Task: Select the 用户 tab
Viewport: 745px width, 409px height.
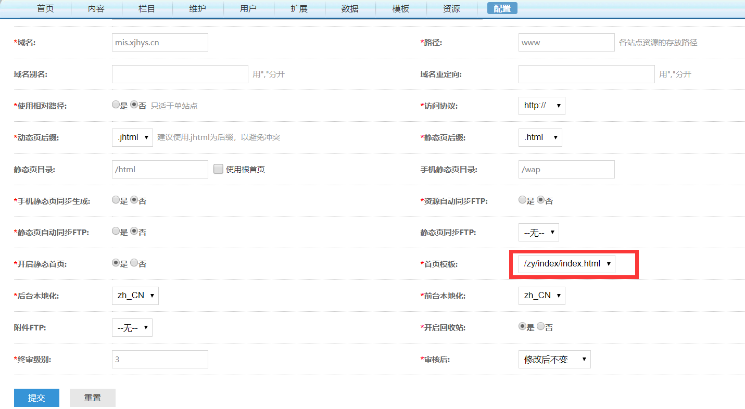Action: point(248,8)
